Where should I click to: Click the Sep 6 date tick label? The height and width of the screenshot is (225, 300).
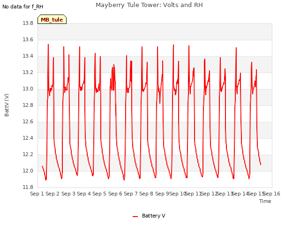115,194
